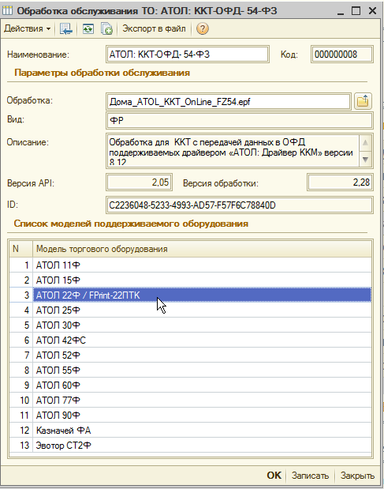Click the N column header
The image size is (384, 489).
(x=21, y=249)
